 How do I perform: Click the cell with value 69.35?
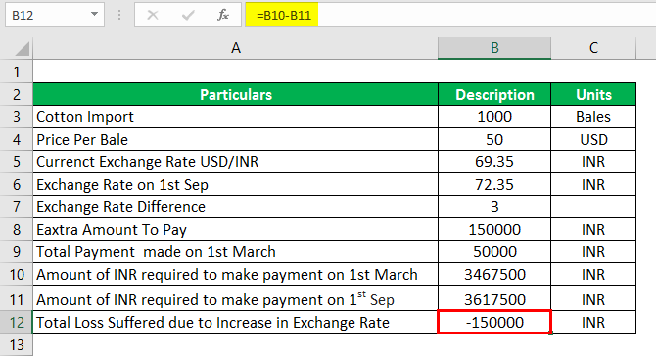click(x=494, y=162)
